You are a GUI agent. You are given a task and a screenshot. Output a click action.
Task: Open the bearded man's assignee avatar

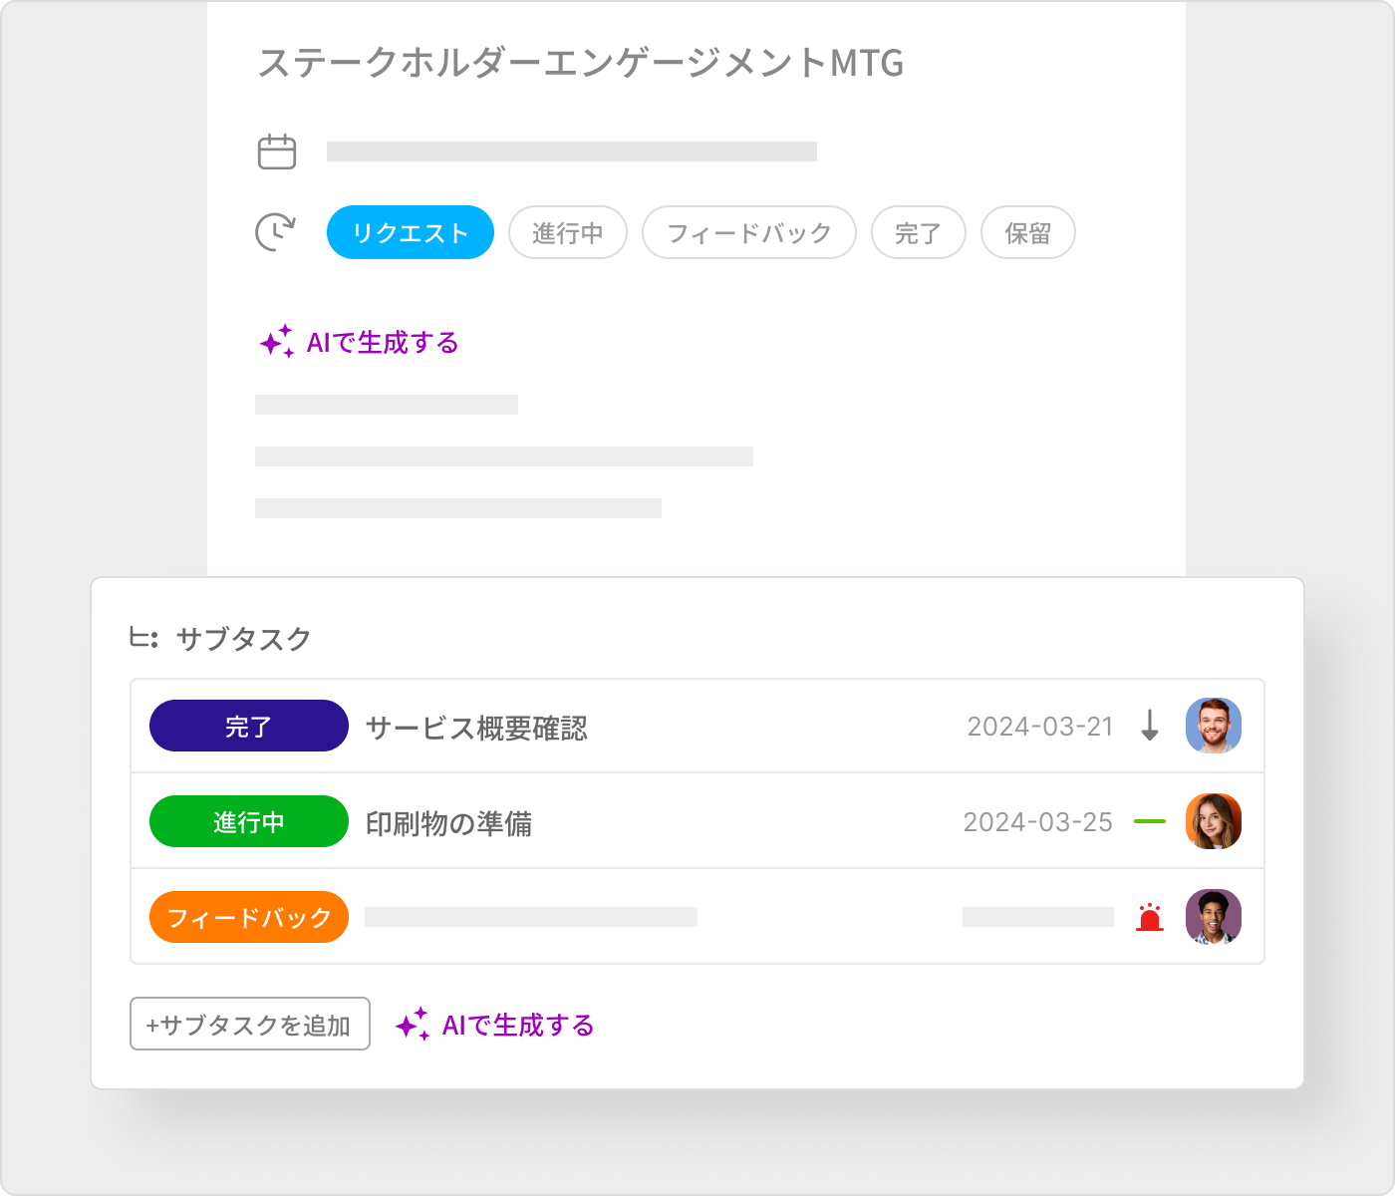click(1213, 726)
